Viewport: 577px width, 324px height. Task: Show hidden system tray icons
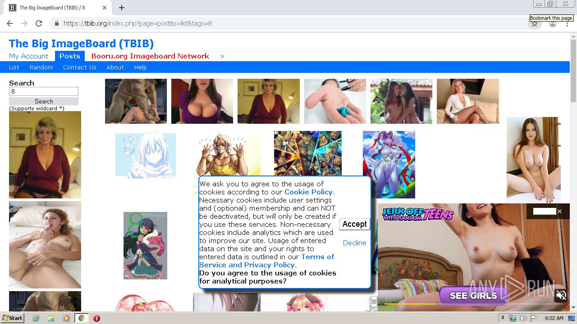point(503,318)
